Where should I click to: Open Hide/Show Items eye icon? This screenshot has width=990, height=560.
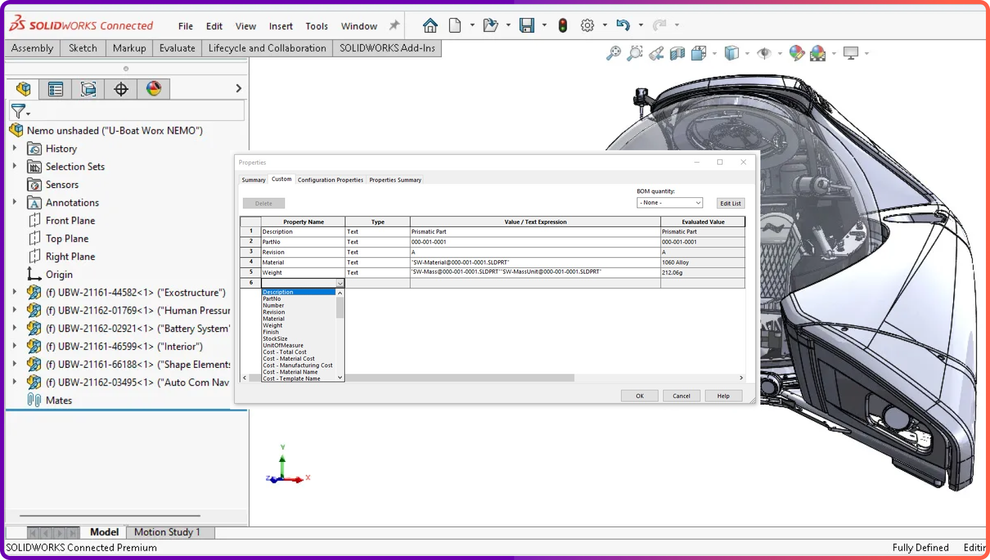(x=764, y=53)
